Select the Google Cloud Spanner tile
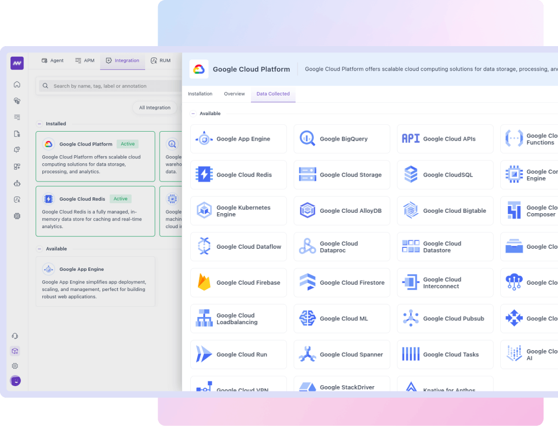 pyautogui.click(x=342, y=354)
